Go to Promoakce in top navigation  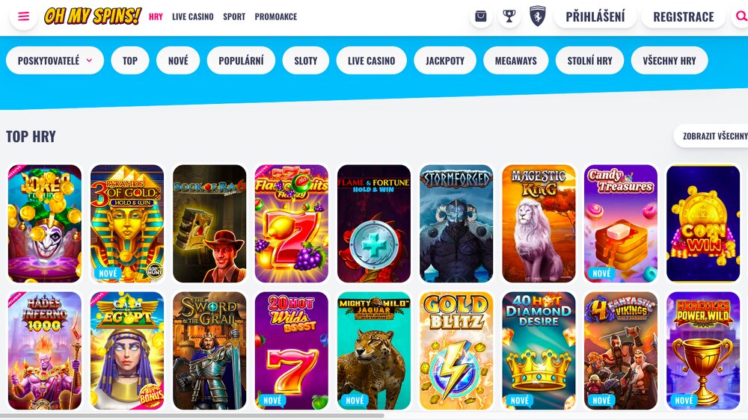coord(276,16)
